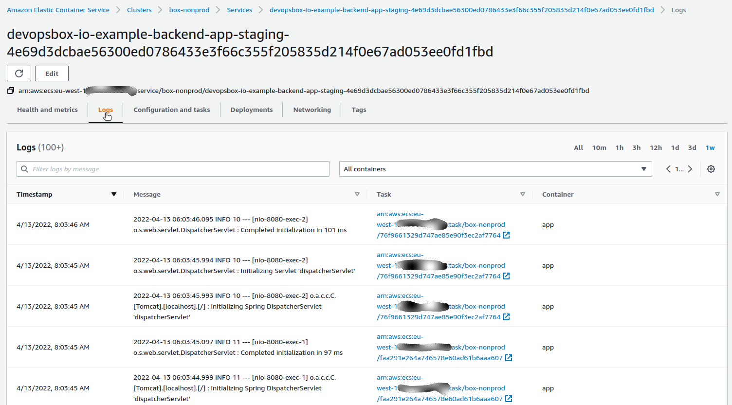Open the Networking tab

pyautogui.click(x=312, y=110)
